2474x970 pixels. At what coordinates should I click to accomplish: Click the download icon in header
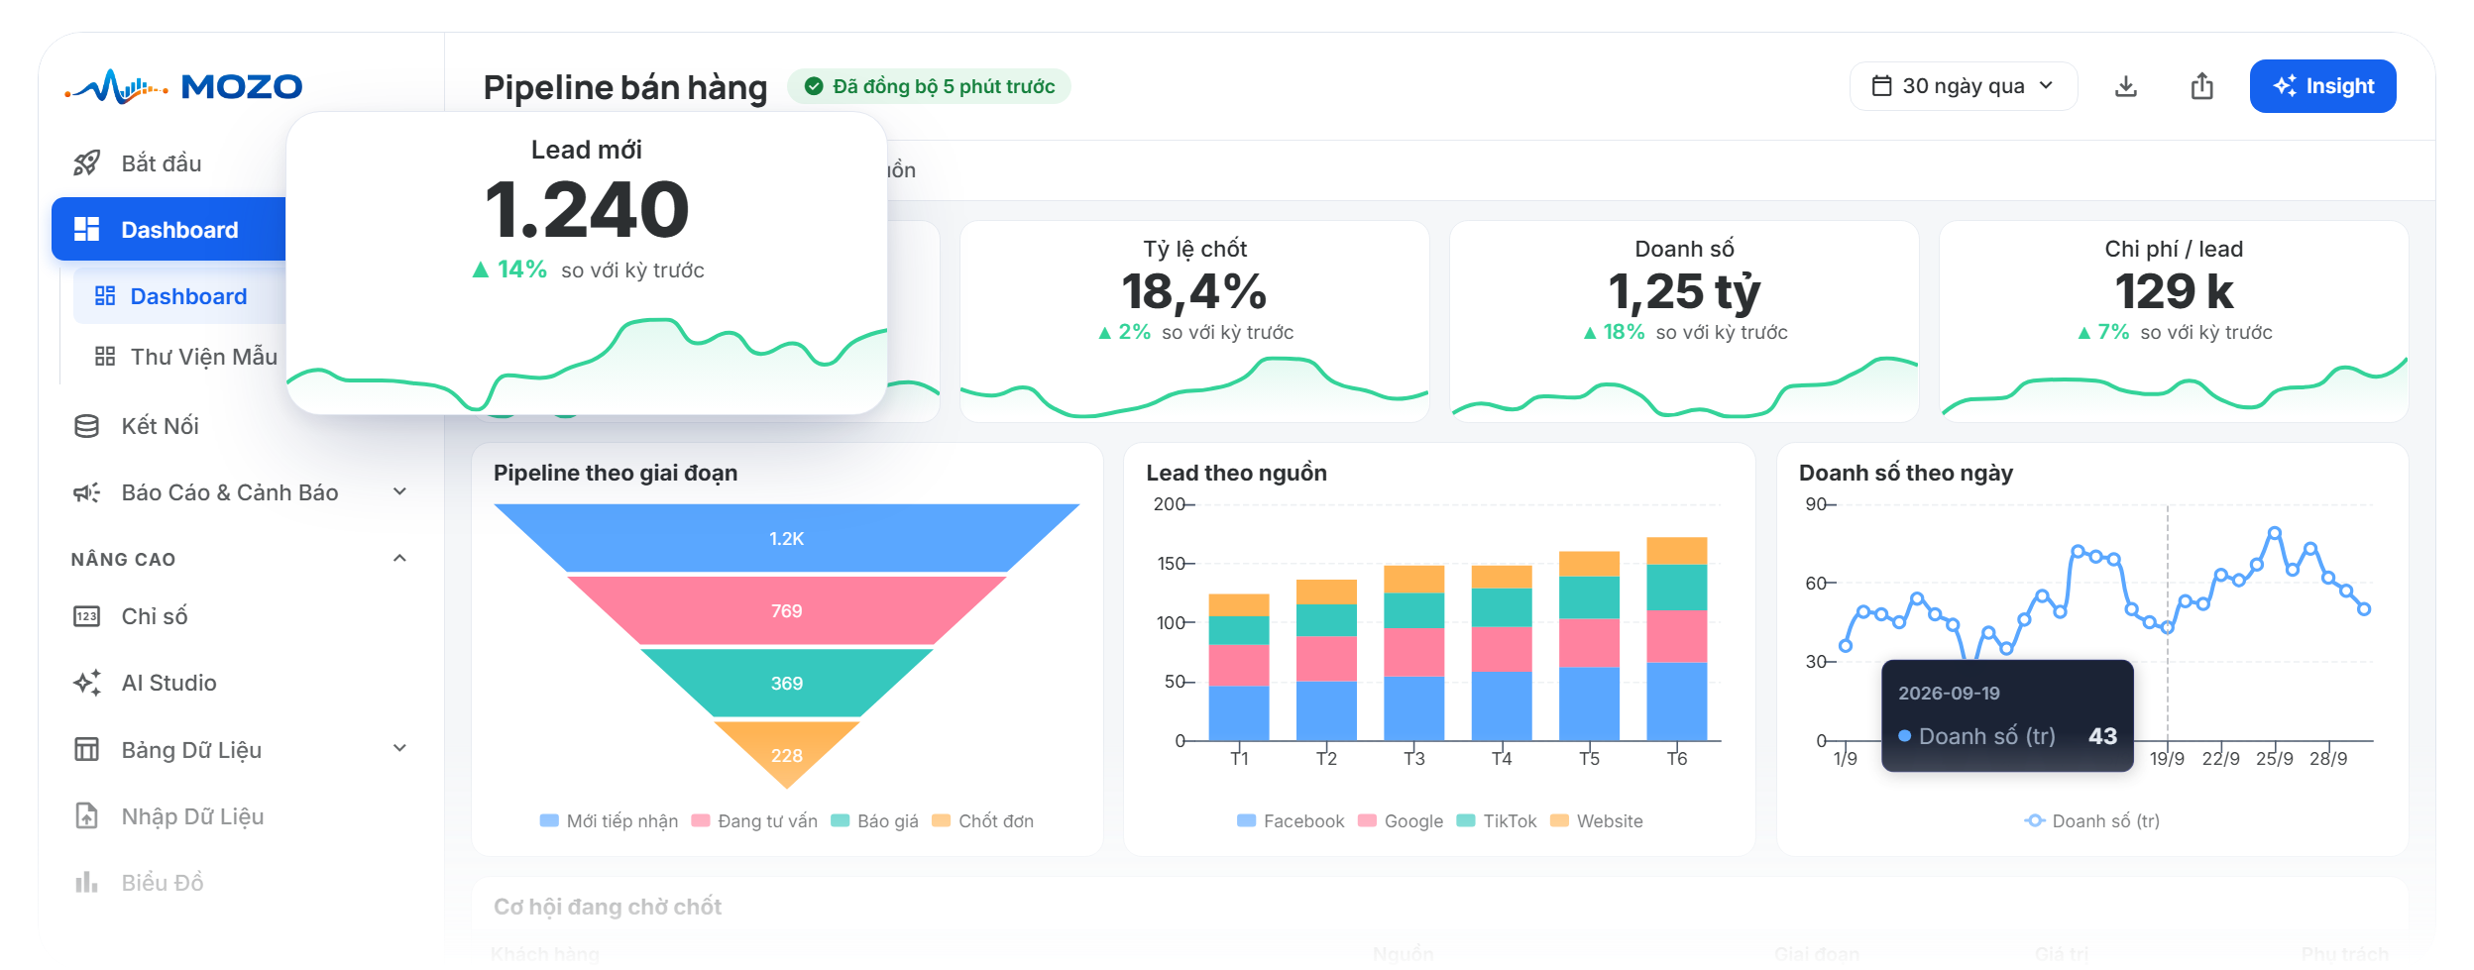[x=2126, y=86]
